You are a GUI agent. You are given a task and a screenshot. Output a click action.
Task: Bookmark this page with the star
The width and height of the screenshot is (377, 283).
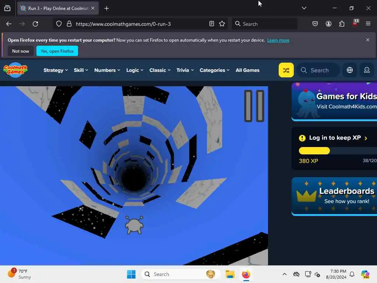(x=222, y=24)
